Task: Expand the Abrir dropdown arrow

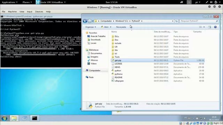Action: (x=110, y=27)
